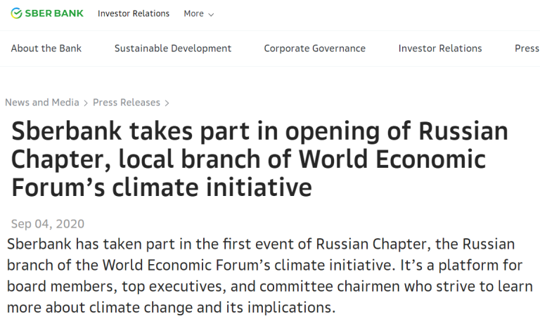Go back to Press Releases breadcrumb
Image resolution: width=540 pixels, height=321 pixels.
127,103
